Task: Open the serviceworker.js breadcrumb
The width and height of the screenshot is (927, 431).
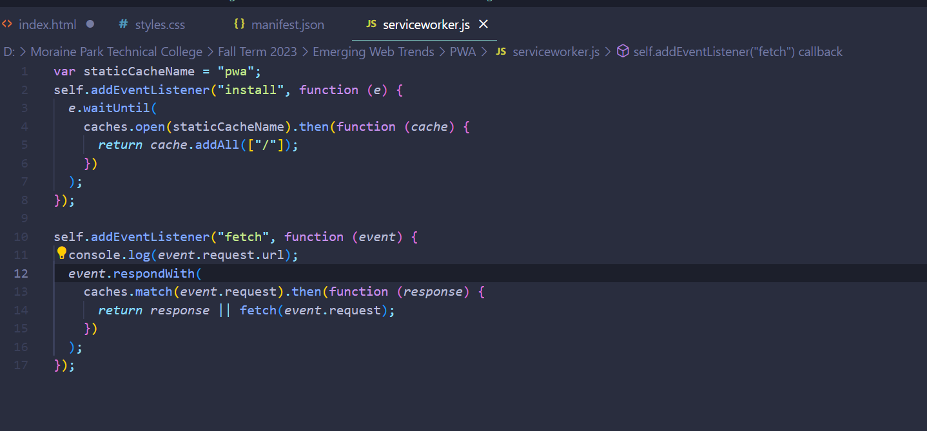Action: pos(556,52)
